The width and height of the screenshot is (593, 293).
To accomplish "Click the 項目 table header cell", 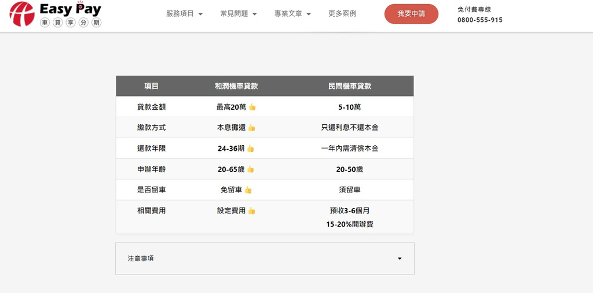I will click(151, 86).
